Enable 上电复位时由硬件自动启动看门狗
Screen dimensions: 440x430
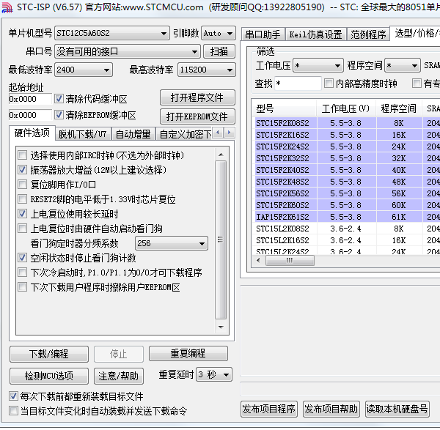point(22,229)
